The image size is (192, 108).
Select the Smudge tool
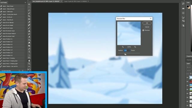click(x=29, y=43)
